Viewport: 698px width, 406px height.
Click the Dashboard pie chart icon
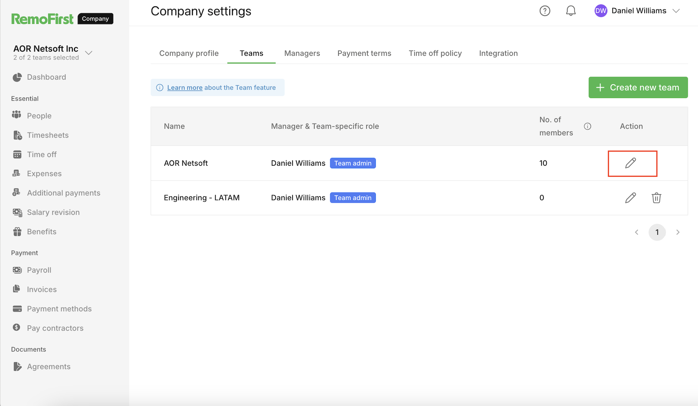click(x=17, y=77)
